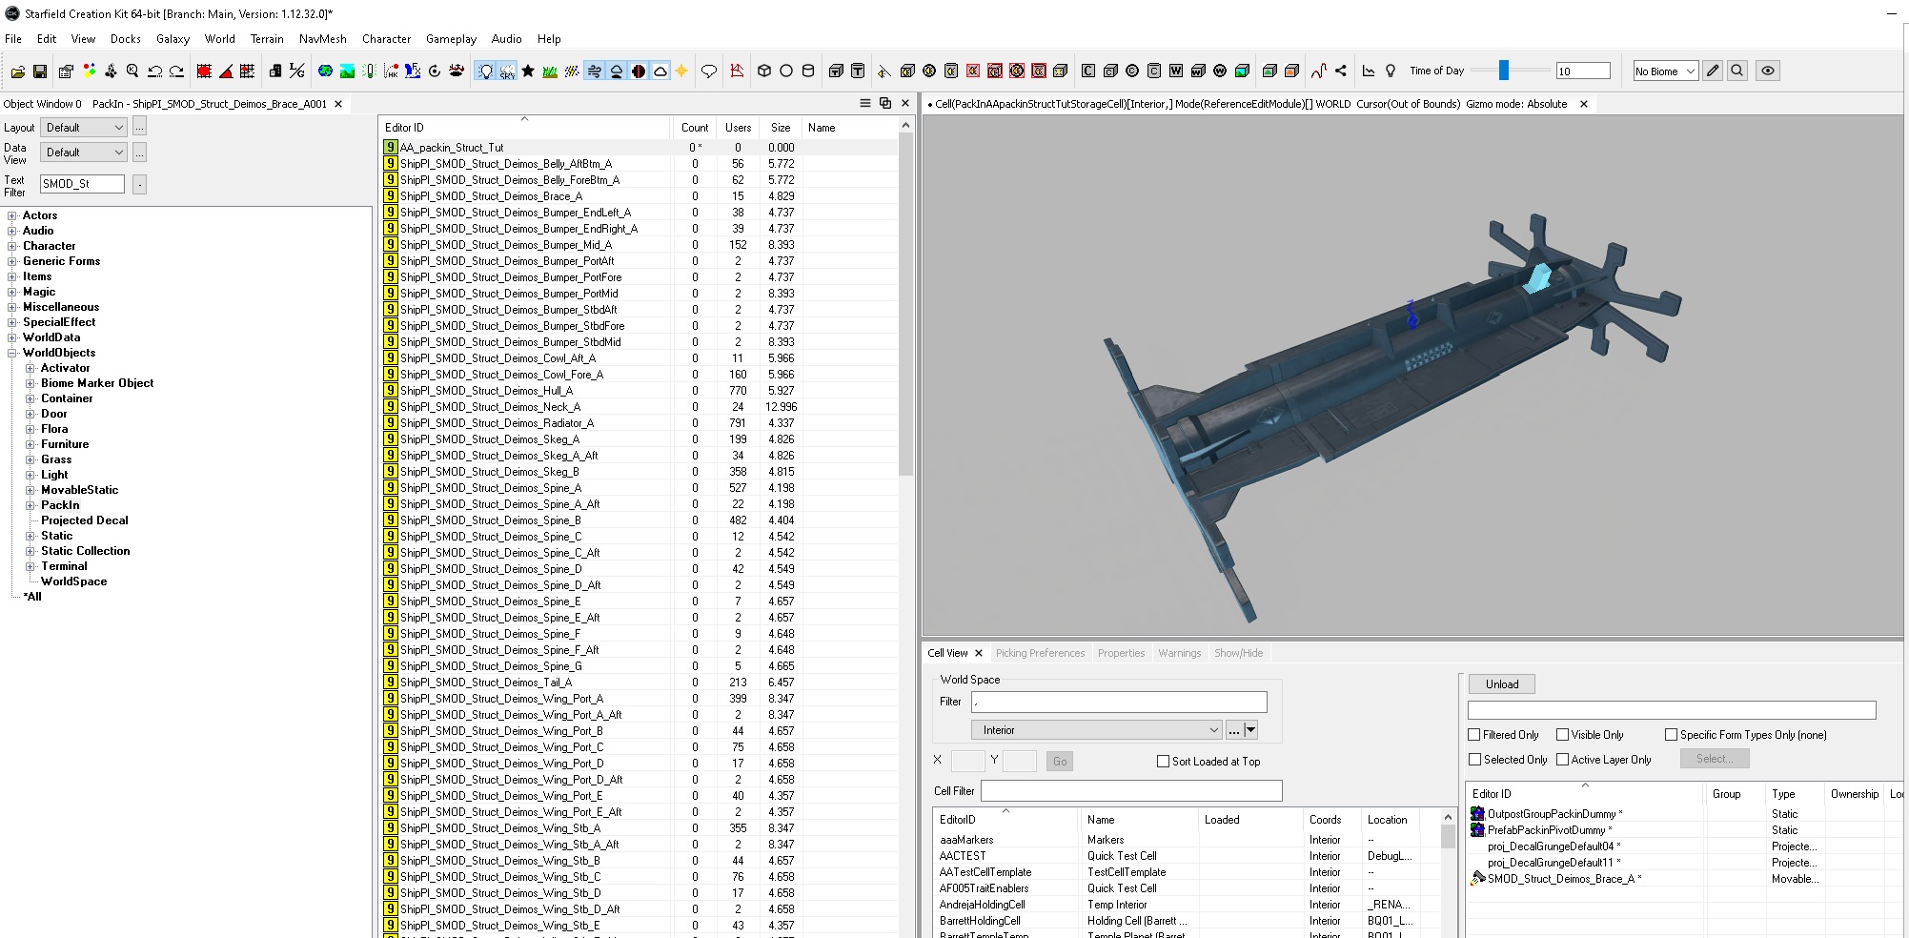
Task: Click the speech bubble toolbar icon
Action: pos(708,71)
